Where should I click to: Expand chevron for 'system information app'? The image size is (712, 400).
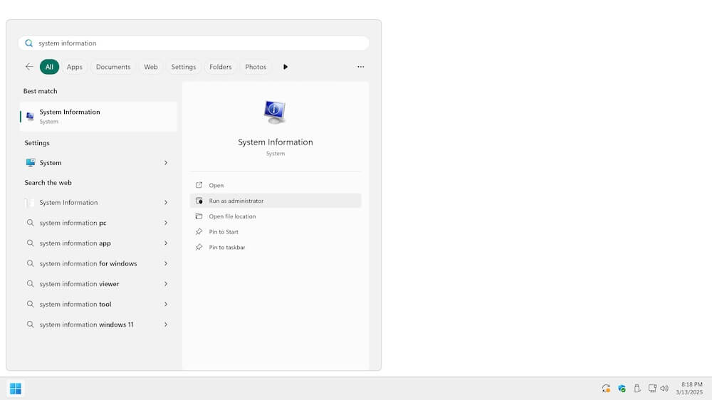coord(166,243)
